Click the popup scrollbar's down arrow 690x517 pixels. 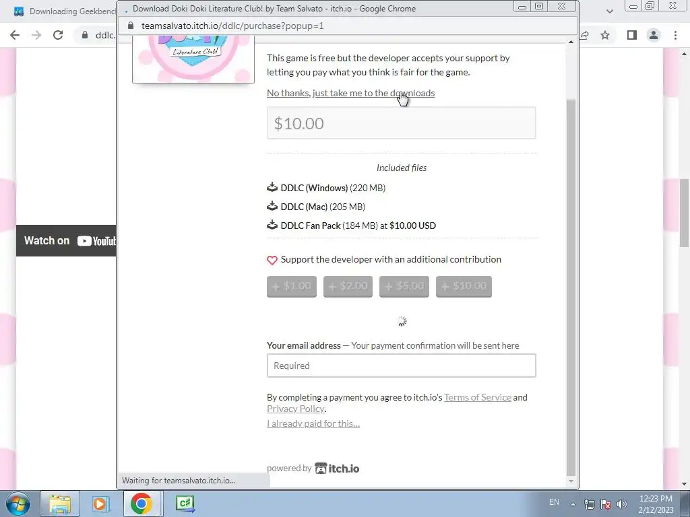click(x=571, y=481)
